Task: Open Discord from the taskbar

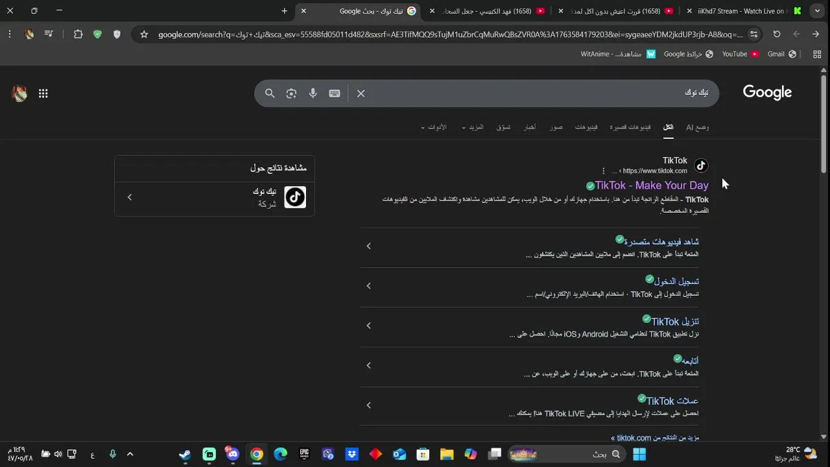Action: tap(233, 454)
